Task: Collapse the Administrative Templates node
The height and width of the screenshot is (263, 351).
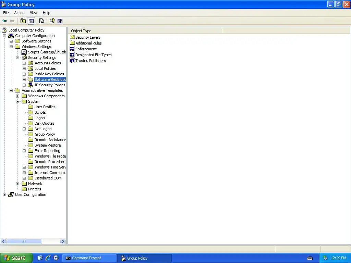Action: pos(11,90)
